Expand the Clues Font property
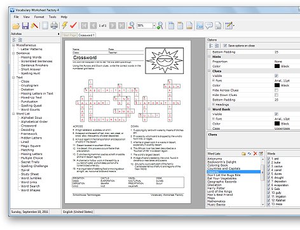The width and height of the screenshot is (300, 230). 214,81
